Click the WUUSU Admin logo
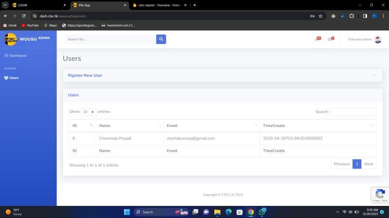Screen dimensions: 389x218 (x=27, y=39)
